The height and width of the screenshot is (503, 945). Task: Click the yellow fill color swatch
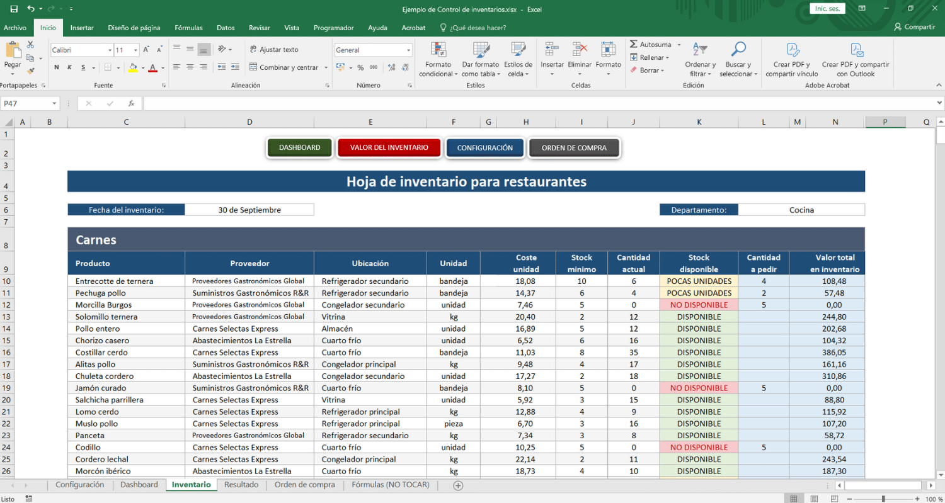coord(133,67)
